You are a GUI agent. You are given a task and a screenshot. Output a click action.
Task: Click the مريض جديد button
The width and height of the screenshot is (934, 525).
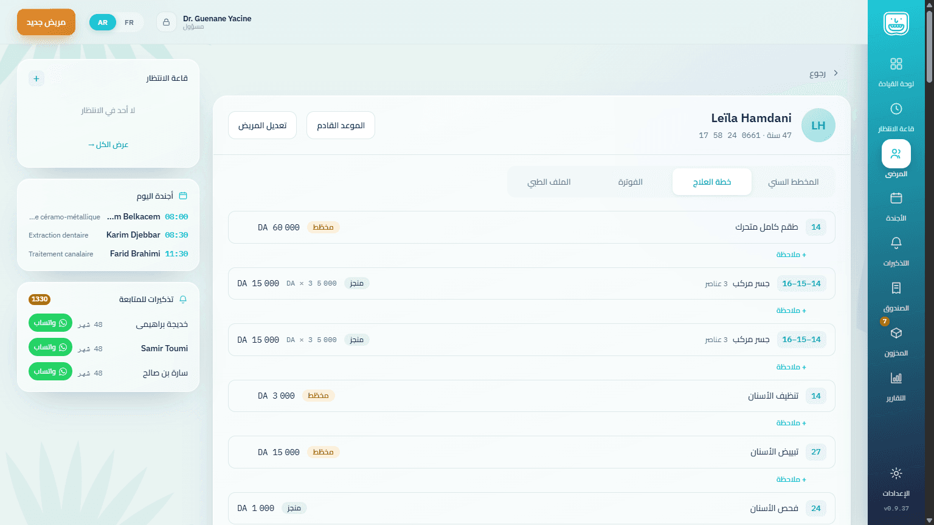click(x=46, y=22)
